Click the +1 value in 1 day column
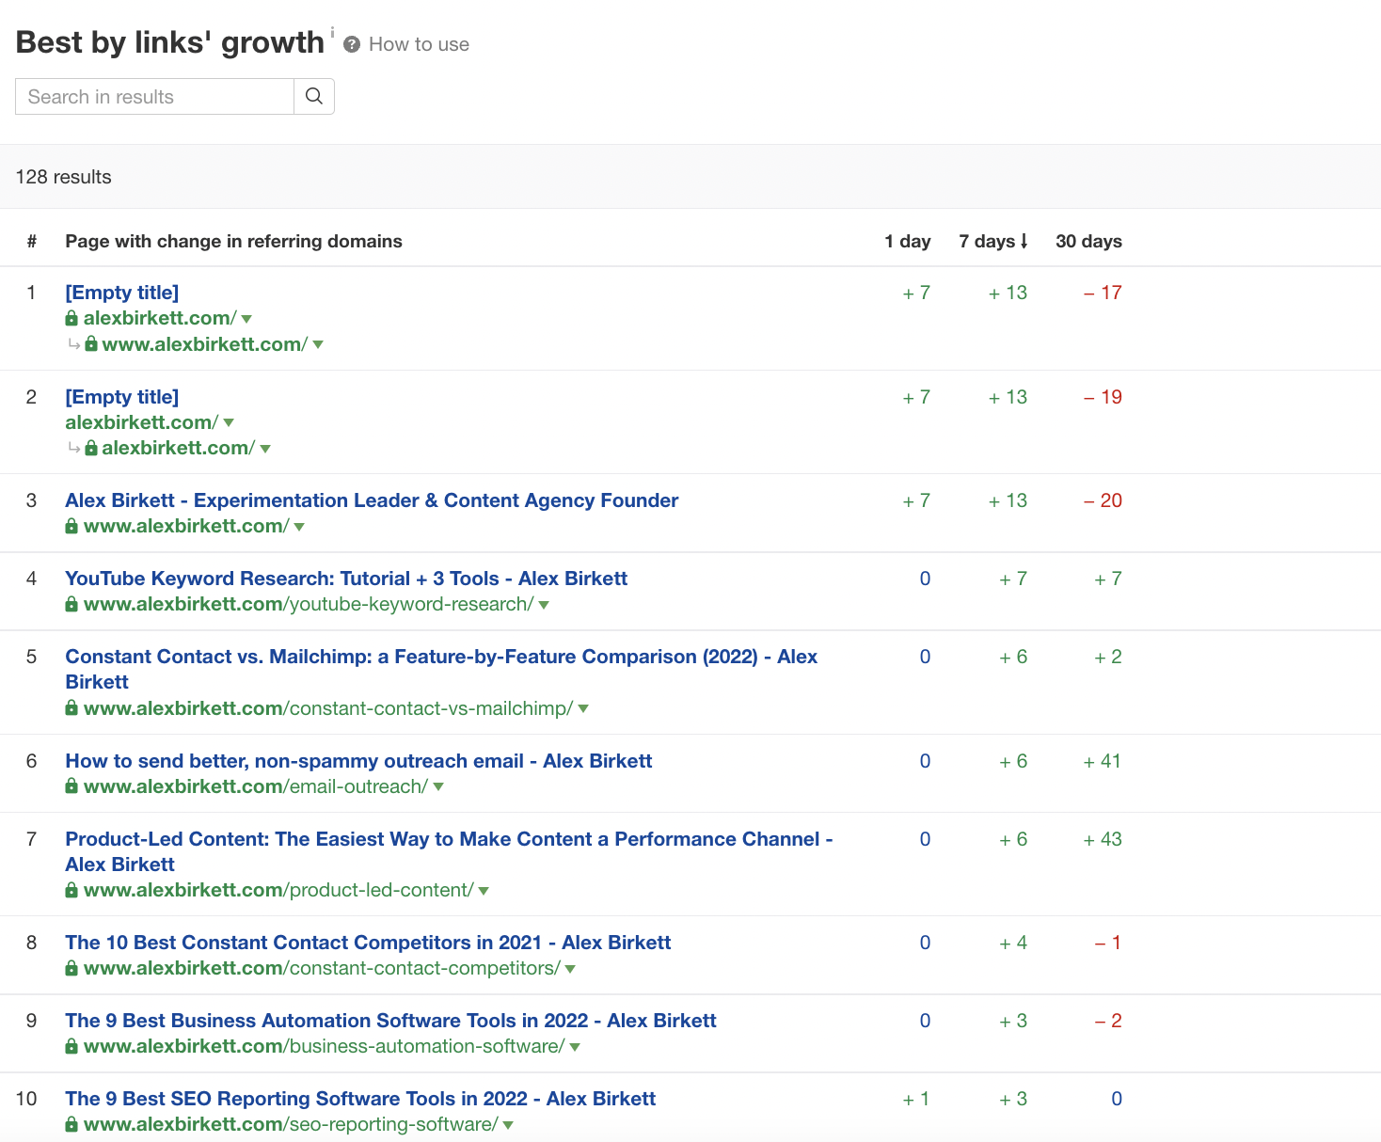The height and width of the screenshot is (1142, 1381). (916, 1099)
